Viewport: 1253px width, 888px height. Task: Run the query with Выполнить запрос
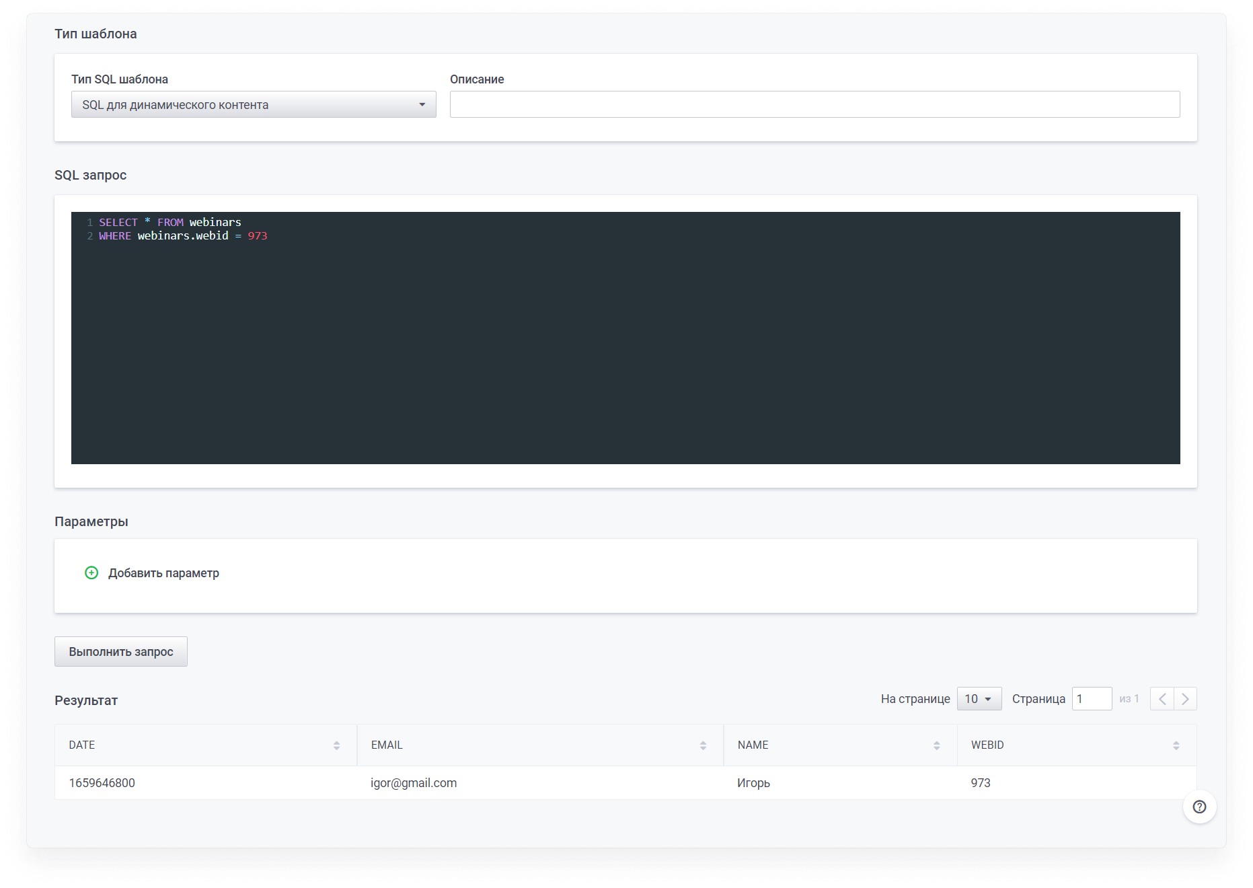(121, 651)
